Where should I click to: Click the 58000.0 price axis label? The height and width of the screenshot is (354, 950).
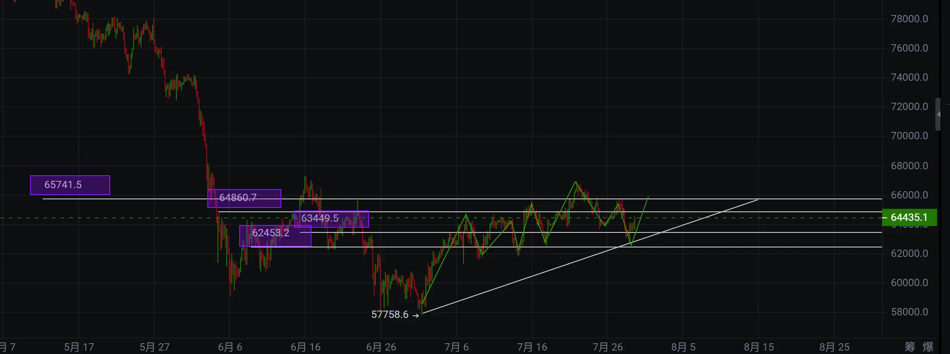pos(909,312)
